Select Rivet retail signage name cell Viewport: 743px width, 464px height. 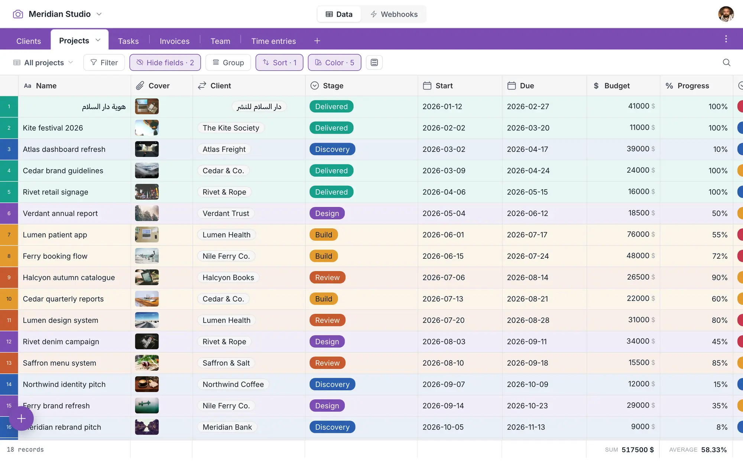[74, 192]
